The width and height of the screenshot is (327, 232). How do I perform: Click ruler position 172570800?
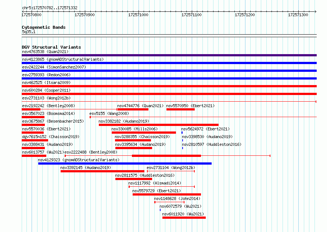[x=32, y=15]
